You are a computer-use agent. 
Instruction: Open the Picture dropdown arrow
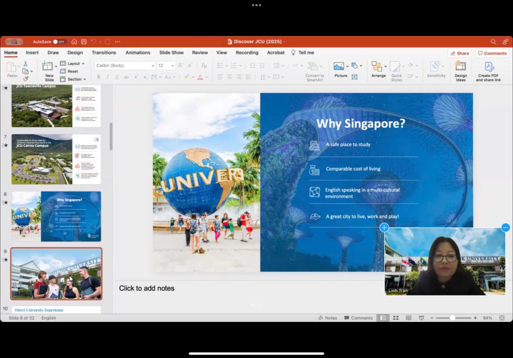pos(347,67)
